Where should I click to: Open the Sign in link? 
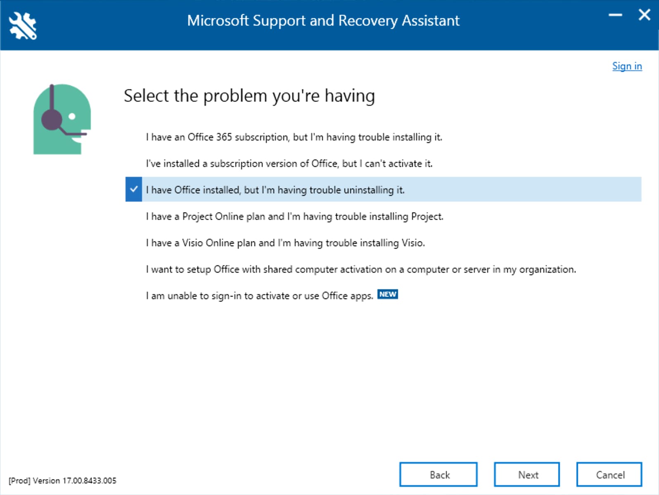click(x=627, y=66)
